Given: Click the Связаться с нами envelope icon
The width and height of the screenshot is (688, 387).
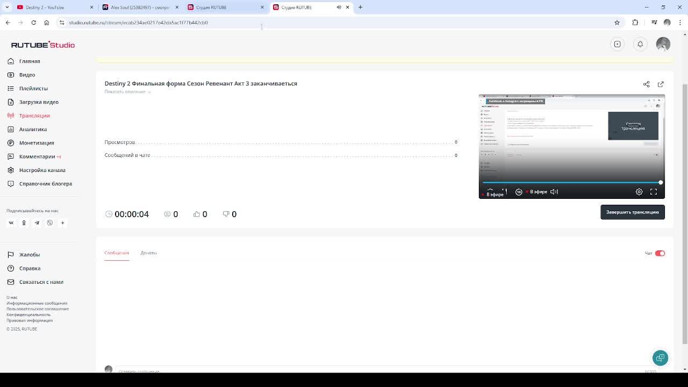Looking at the screenshot, I should coord(11,282).
